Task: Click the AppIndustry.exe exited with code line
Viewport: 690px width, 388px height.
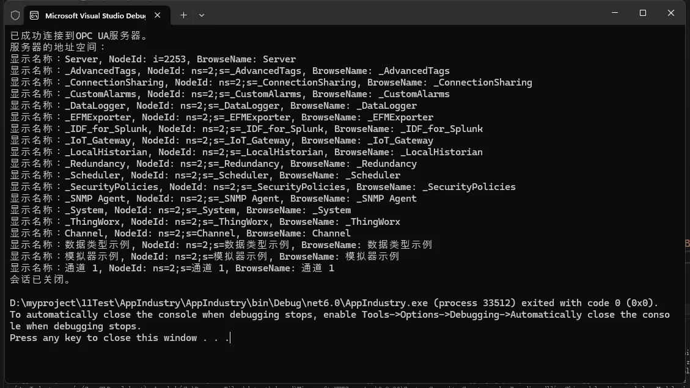Action: pos(334,303)
